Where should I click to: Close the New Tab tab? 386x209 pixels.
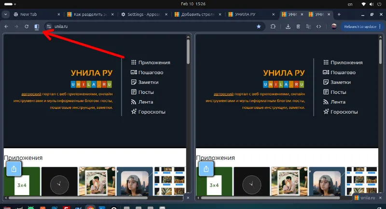pyautogui.click(x=58, y=14)
